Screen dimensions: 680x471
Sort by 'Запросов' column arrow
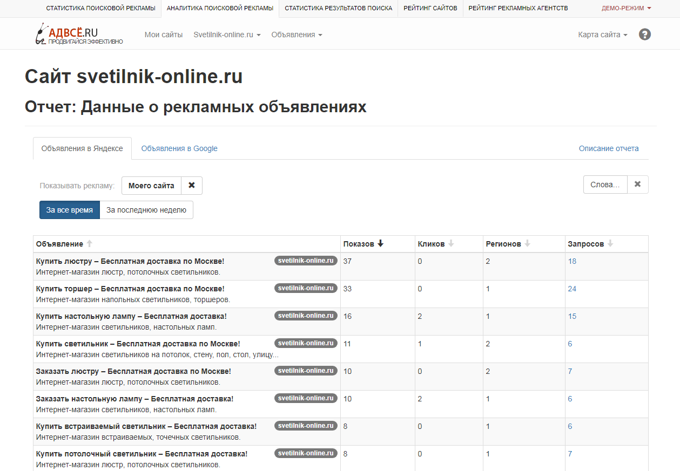(x=610, y=244)
